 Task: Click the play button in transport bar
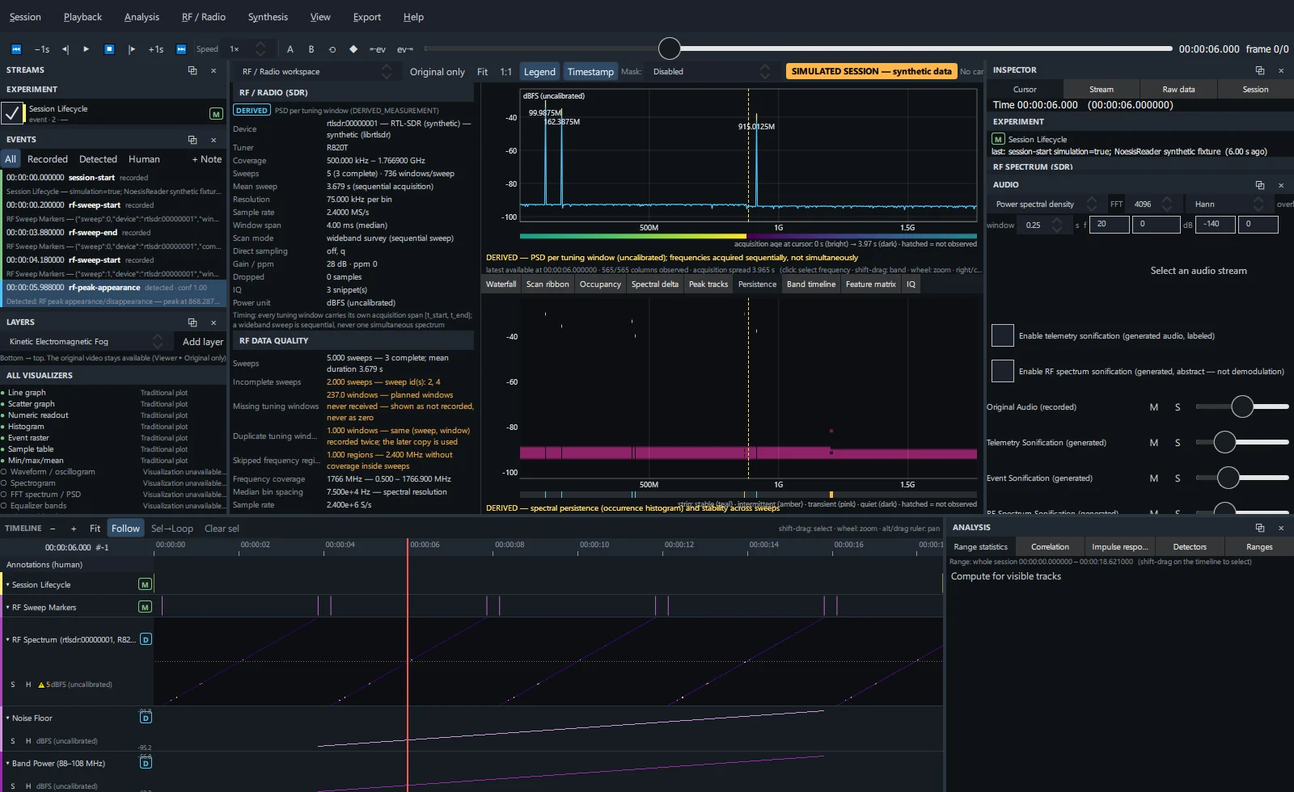click(87, 49)
